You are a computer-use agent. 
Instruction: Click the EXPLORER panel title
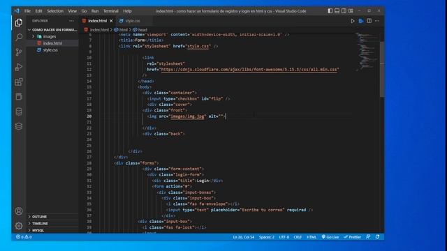[40, 21]
